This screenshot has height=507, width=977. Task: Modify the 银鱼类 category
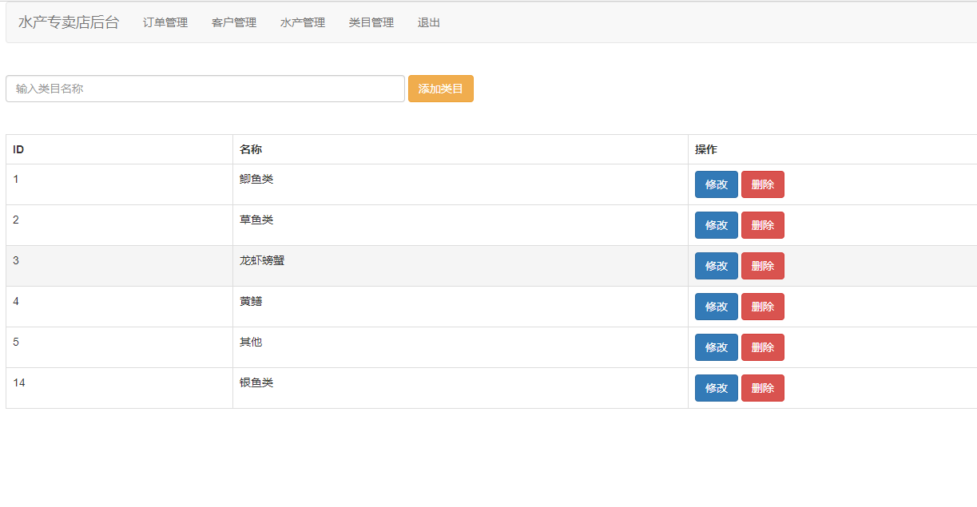point(716,388)
